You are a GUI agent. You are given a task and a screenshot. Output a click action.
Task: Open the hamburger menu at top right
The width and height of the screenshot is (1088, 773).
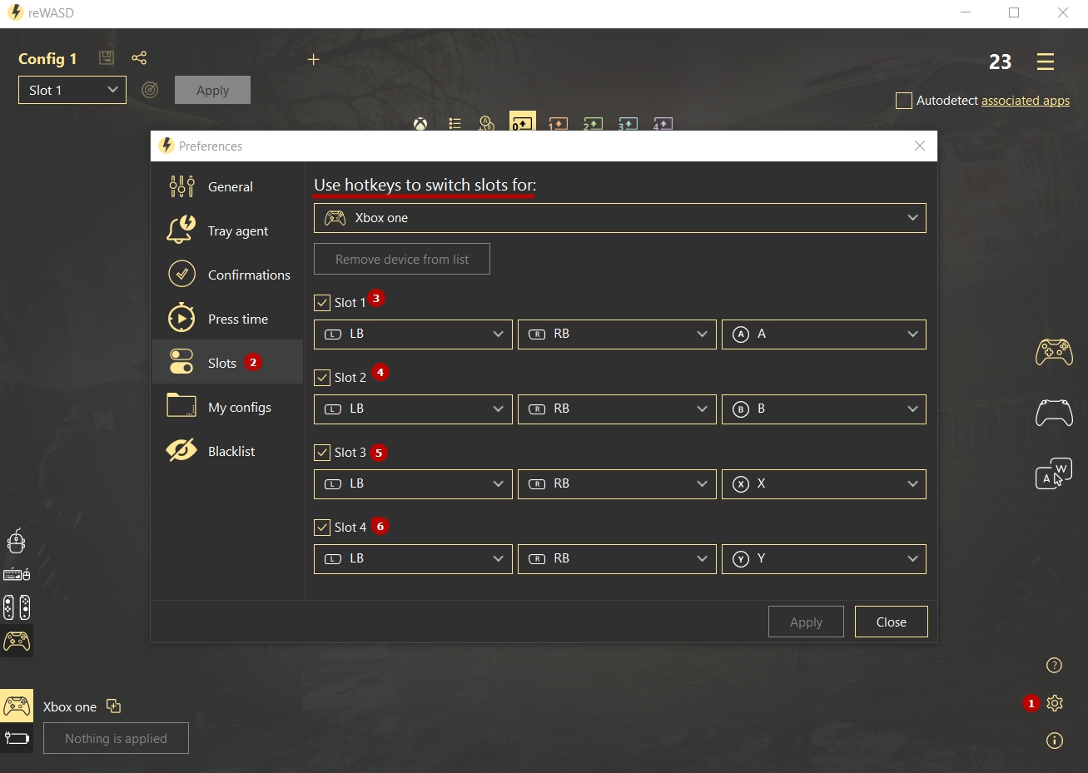click(x=1046, y=62)
